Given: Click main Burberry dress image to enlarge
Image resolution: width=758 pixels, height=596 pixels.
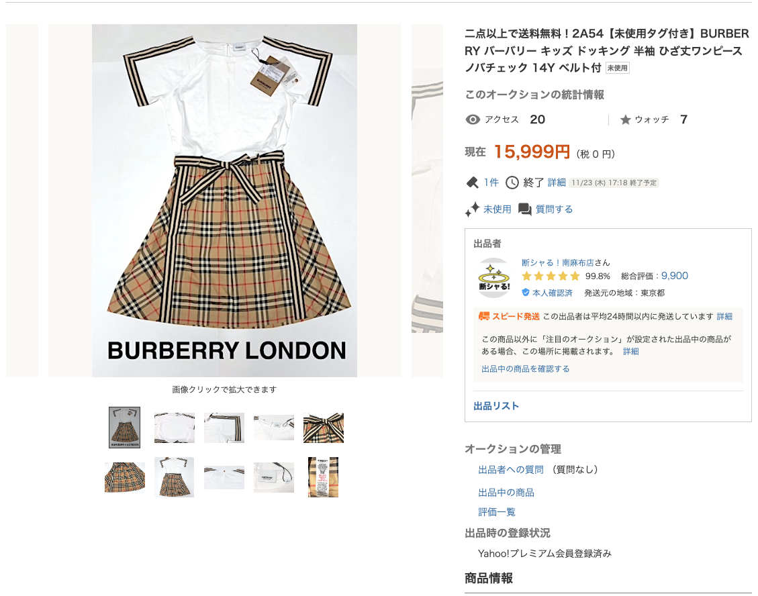Looking at the screenshot, I should pyautogui.click(x=224, y=200).
